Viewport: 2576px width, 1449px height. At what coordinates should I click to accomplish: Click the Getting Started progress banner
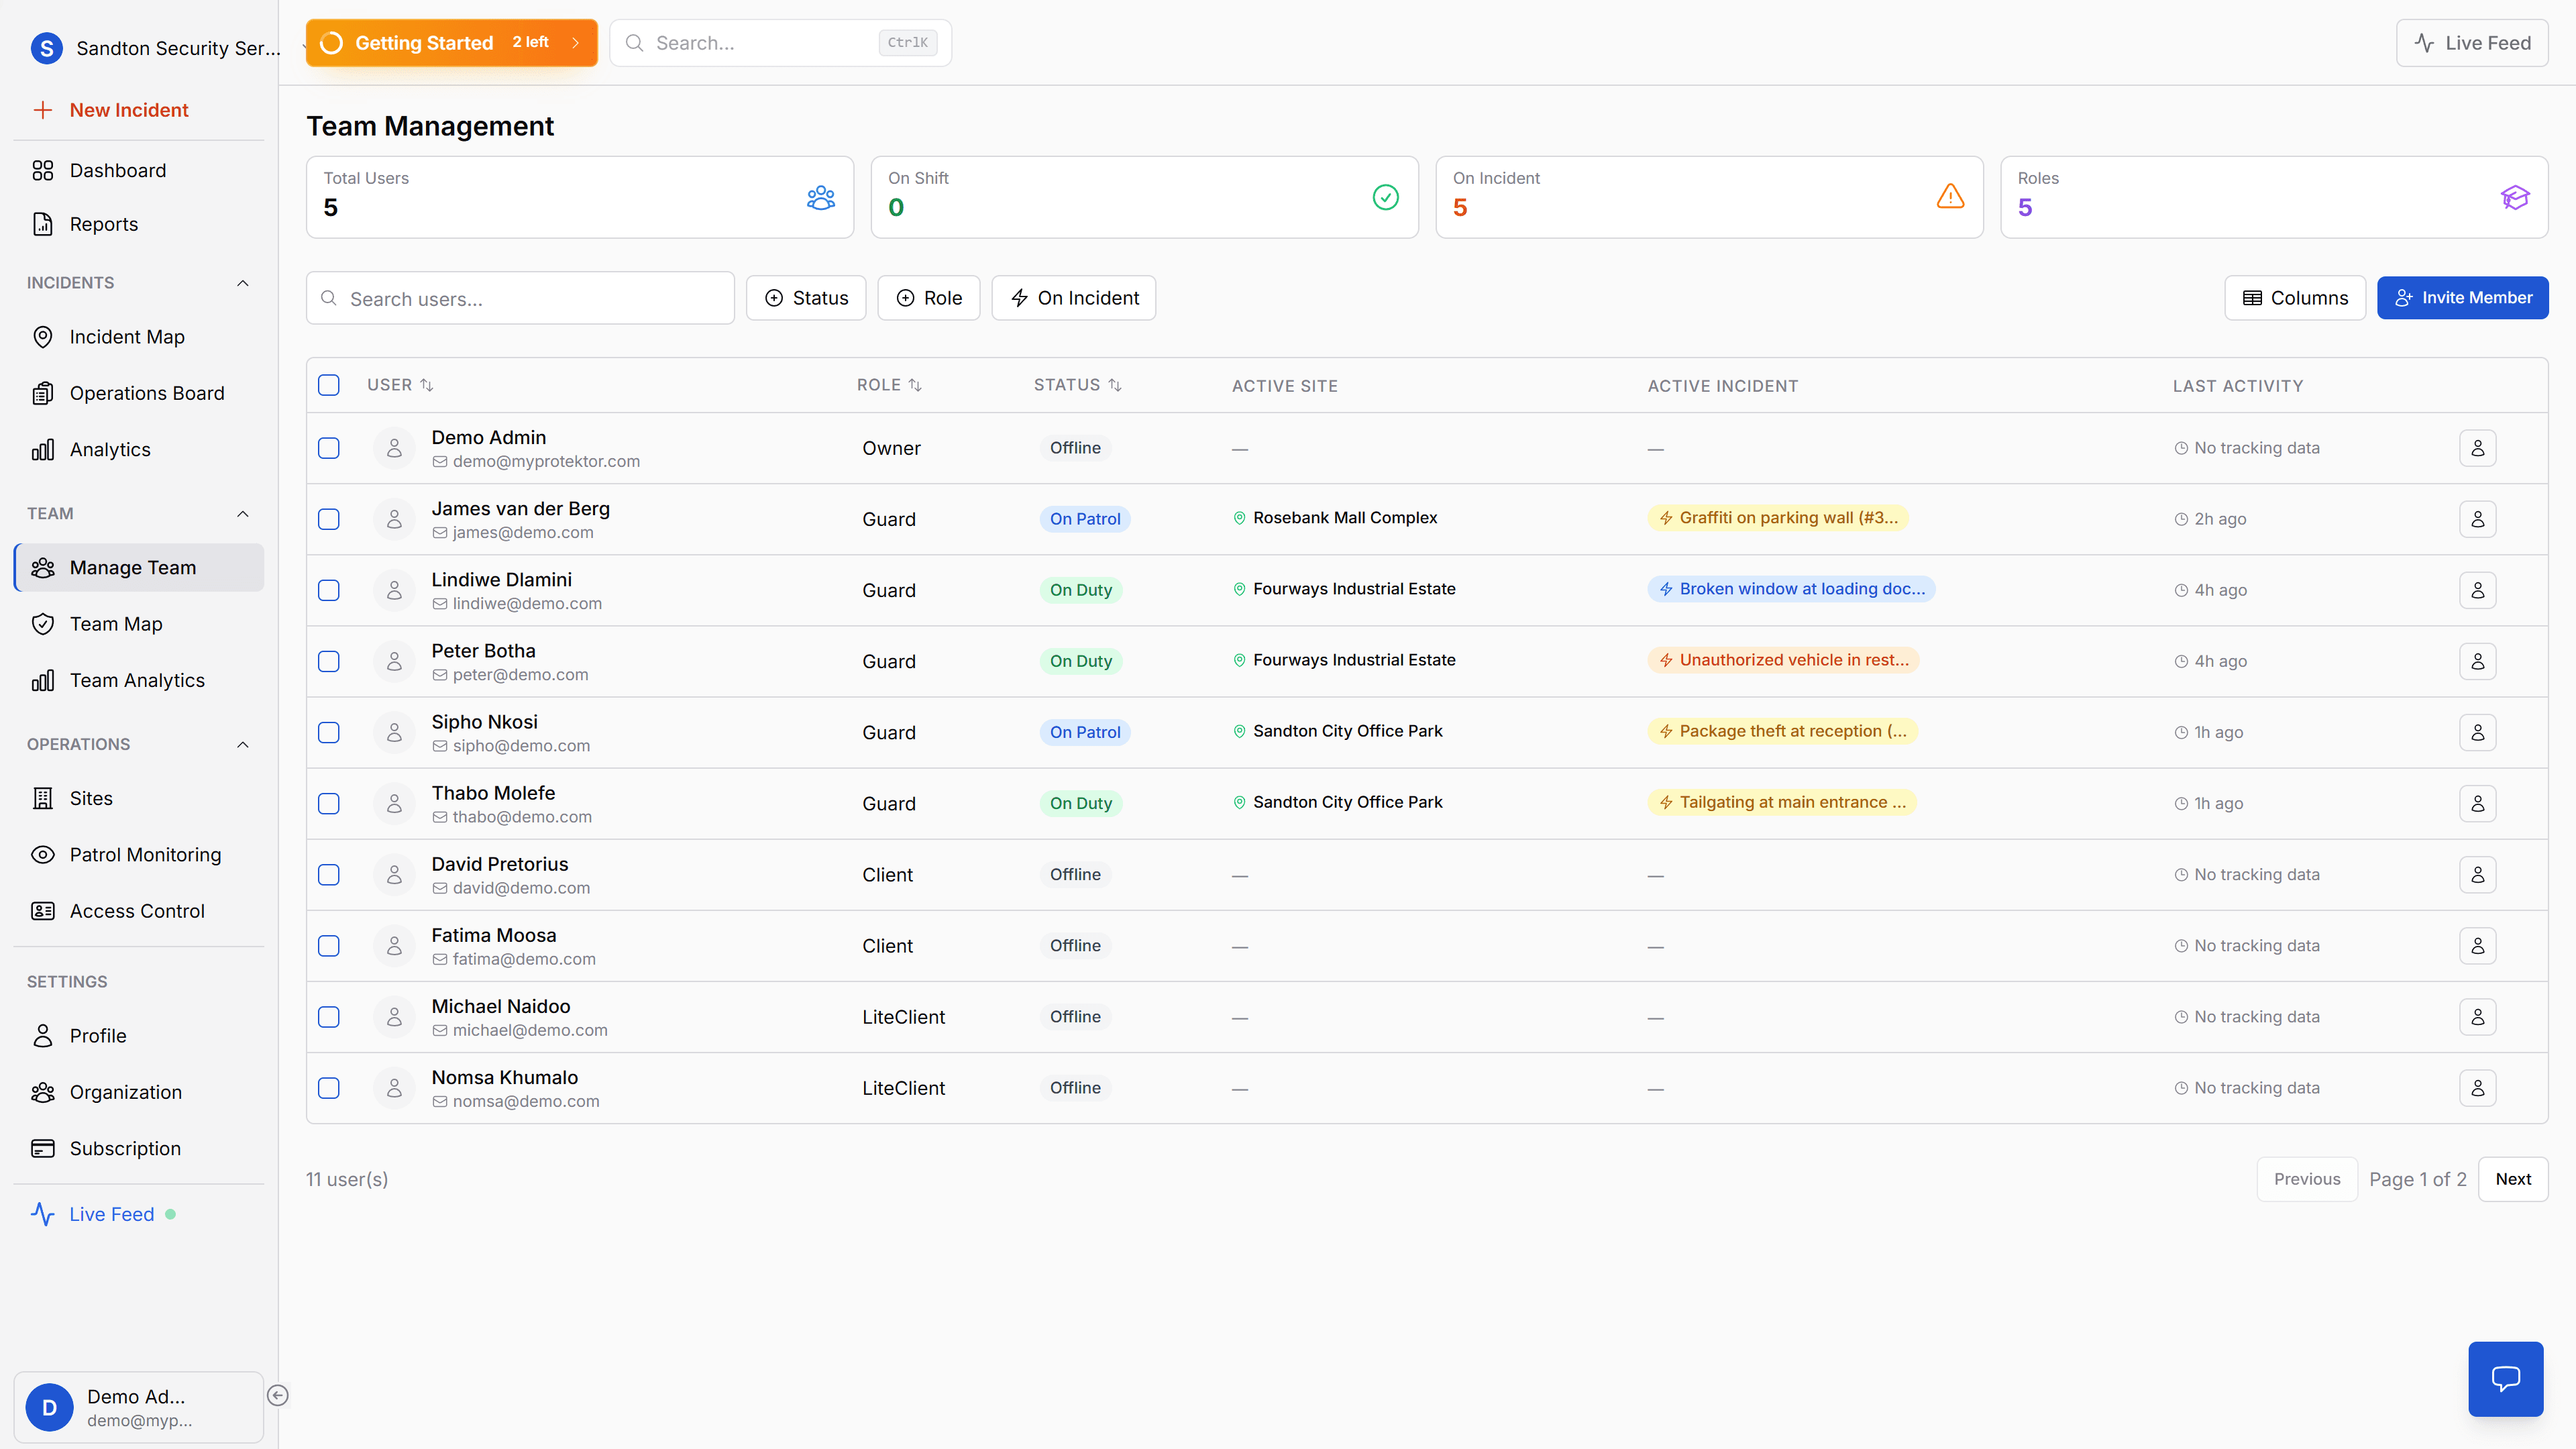pyautogui.click(x=451, y=42)
